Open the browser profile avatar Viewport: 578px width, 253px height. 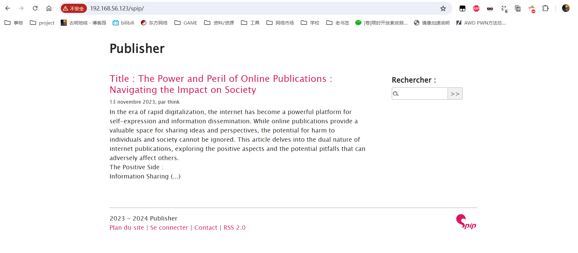566,8
